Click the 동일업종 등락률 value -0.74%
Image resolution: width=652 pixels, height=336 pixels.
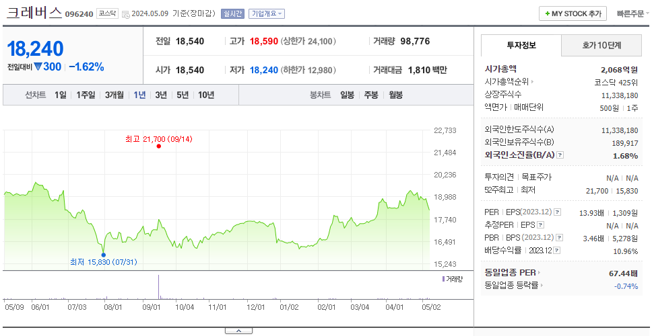tap(626, 286)
